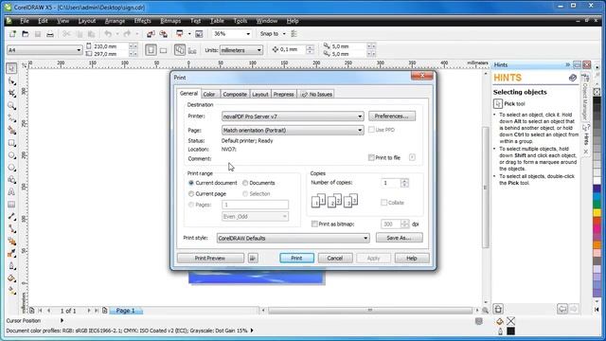This screenshot has width=606, height=341.
Task: Select the Ellipse tool in toolbox
Action: (x=11, y=155)
